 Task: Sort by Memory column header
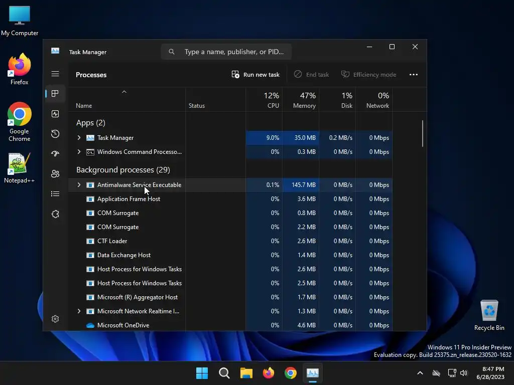[x=301, y=100]
